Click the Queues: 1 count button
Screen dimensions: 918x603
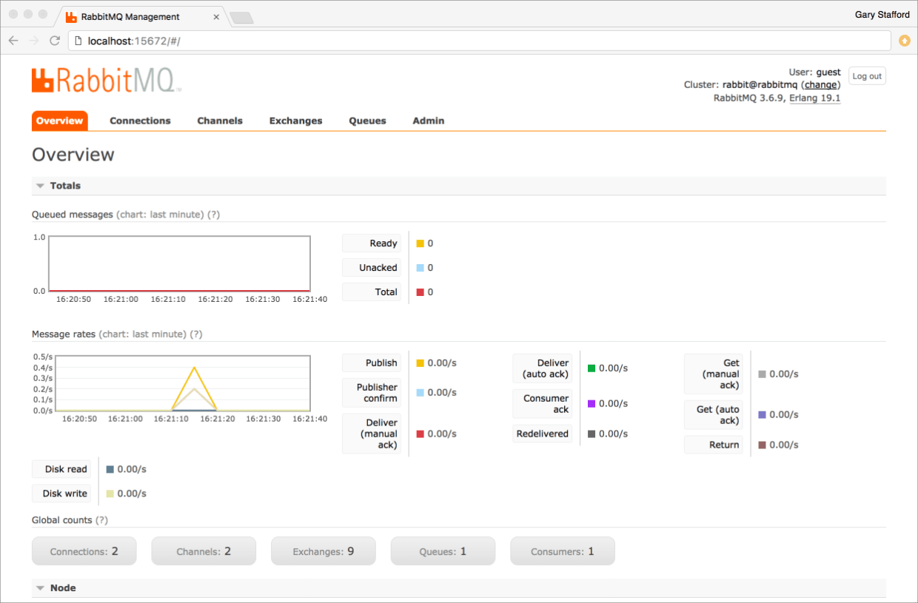(443, 551)
